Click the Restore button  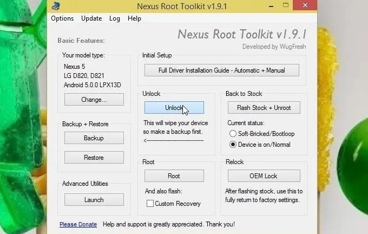pos(94,158)
